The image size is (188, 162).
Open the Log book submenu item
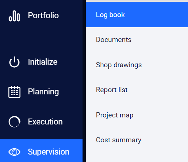tap(137, 14)
